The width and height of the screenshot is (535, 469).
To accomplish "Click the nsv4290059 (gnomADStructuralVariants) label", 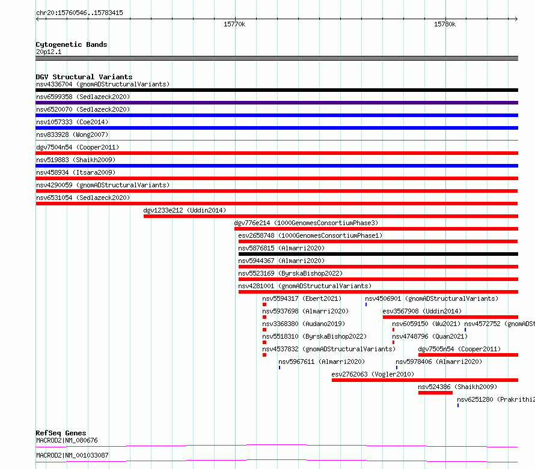I will pyautogui.click(x=103, y=185).
